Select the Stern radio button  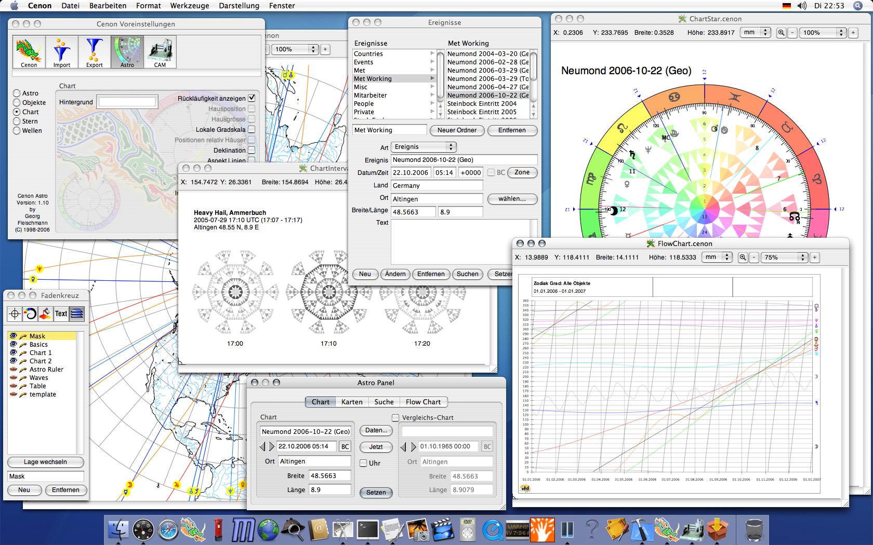[x=17, y=121]
